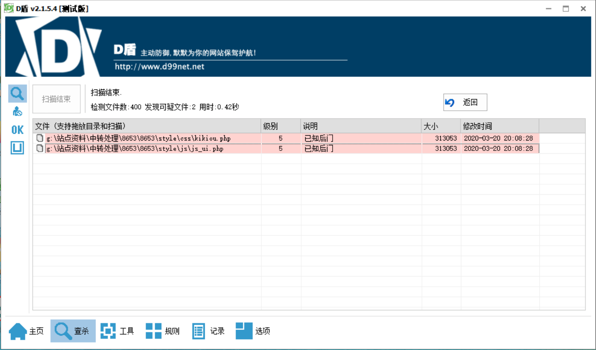Click the magnifier scan icon in left sidebar
This screenshot has height=350, width=596.
click(x=17, y=94)
